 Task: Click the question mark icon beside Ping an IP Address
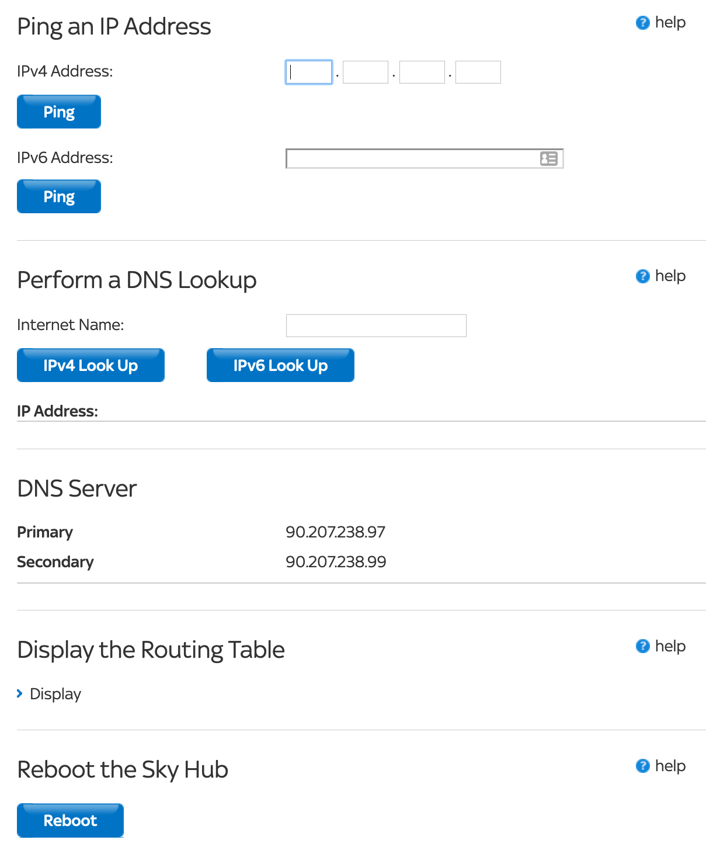642,23
